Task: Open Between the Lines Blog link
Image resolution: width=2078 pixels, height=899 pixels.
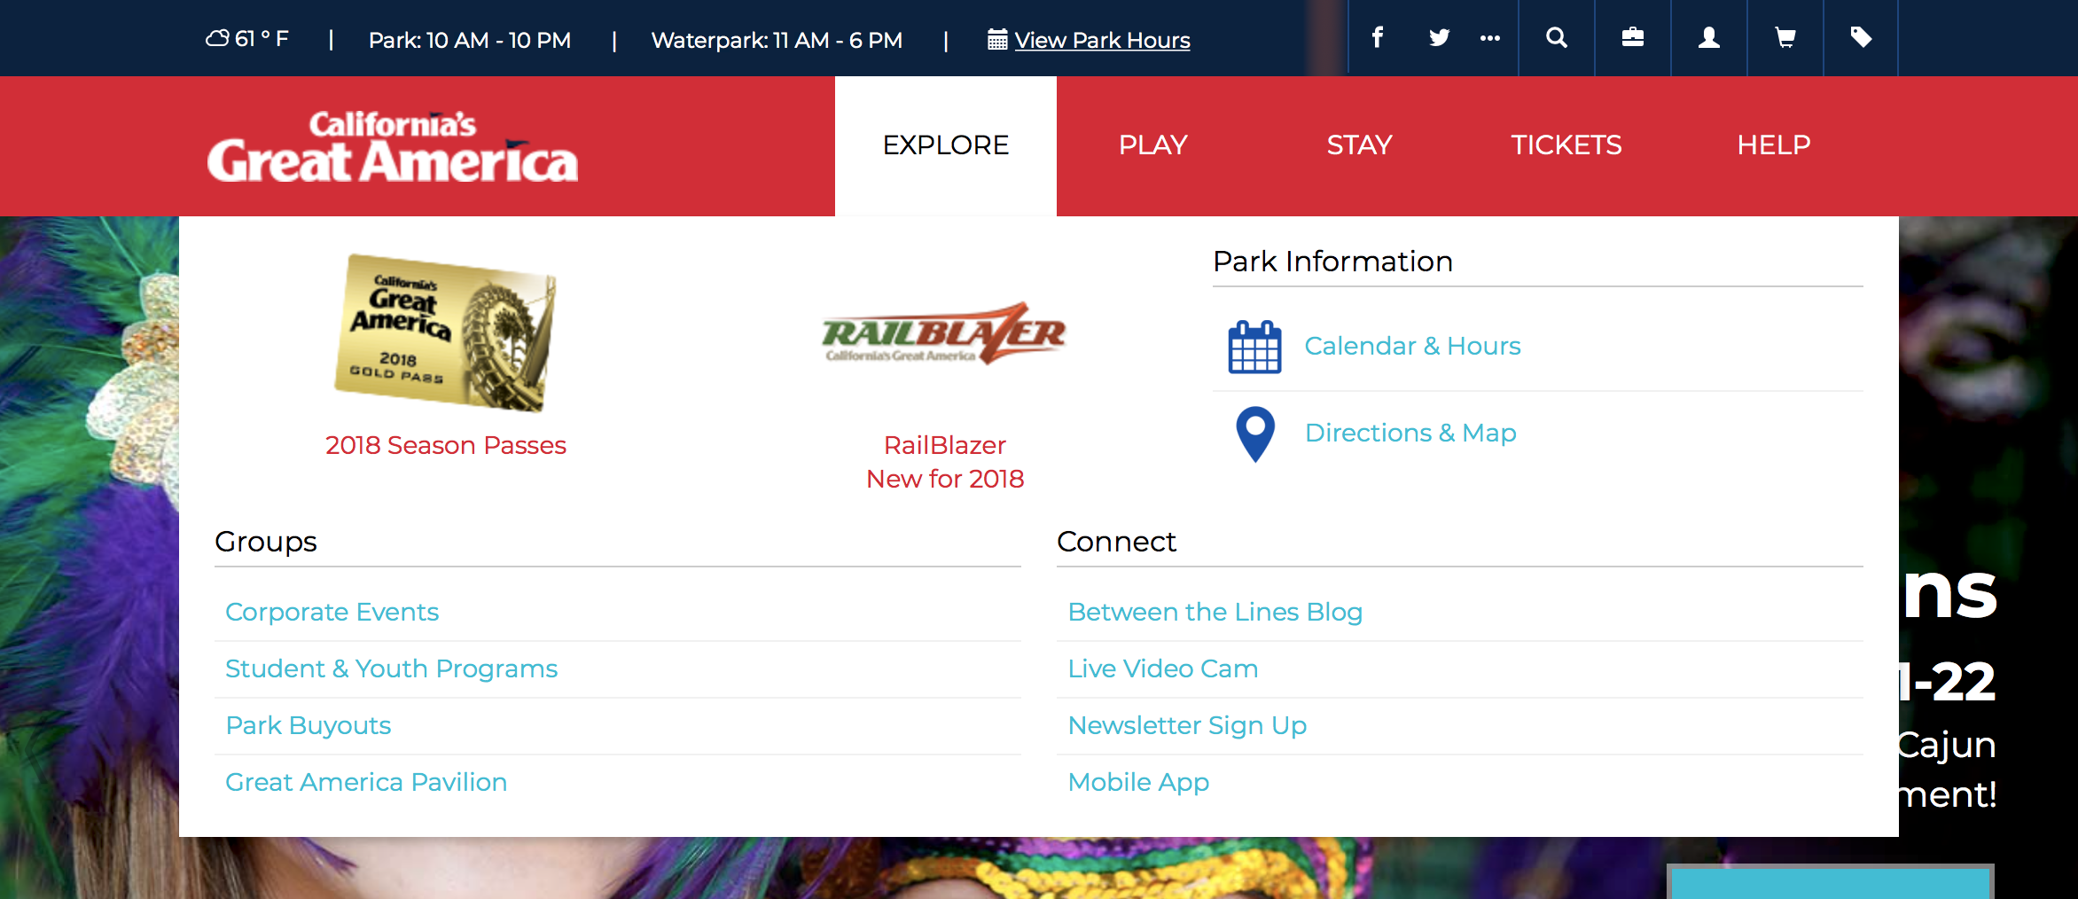Action: [1215, 612]
